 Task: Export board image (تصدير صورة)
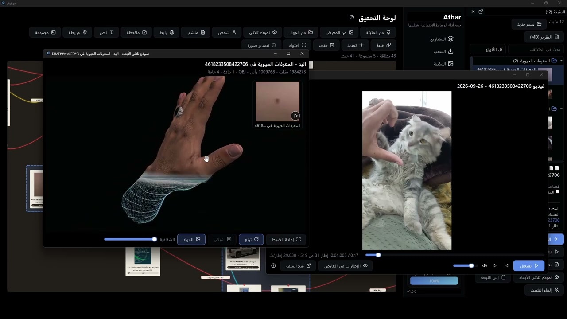pyautogui.click(x=262, y=45)
